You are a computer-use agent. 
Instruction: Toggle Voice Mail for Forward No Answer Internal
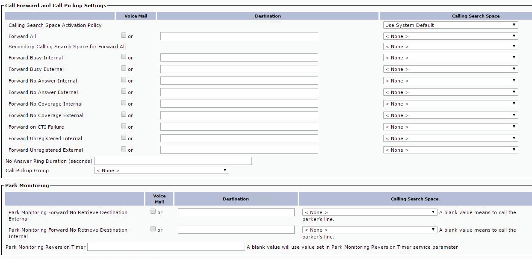124,80
